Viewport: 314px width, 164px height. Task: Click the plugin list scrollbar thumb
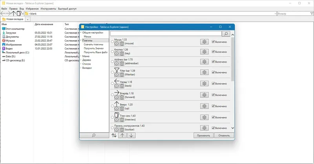232,59
